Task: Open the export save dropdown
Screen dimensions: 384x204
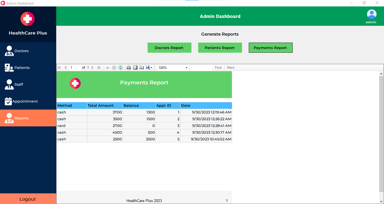Action: (149, 68)
